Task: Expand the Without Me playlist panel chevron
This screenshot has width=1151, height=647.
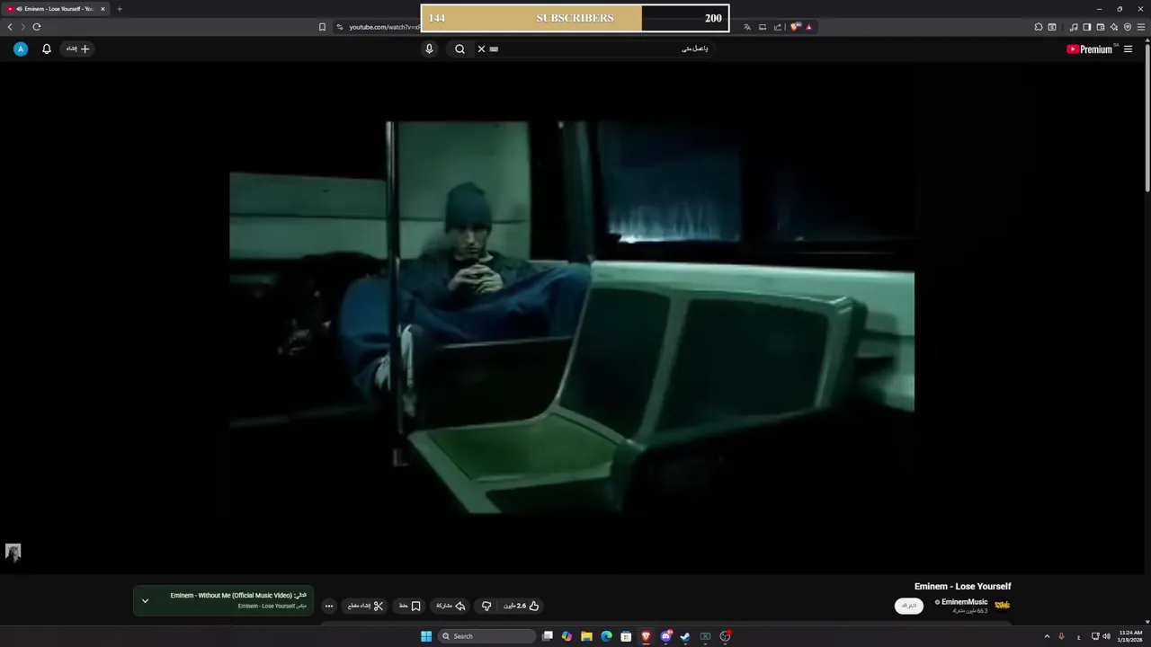Action: pyautogui.click(x=145, y=601)
